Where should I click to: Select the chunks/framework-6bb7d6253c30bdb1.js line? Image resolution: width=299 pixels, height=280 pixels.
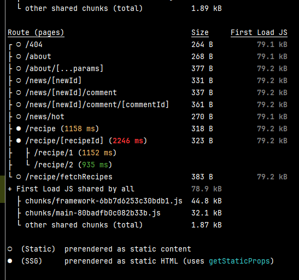pyautogui.click(x=104, y=201)
